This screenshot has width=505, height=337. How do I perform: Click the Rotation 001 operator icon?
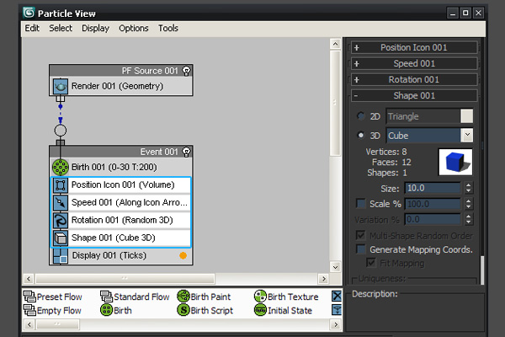tap(61, 221)
